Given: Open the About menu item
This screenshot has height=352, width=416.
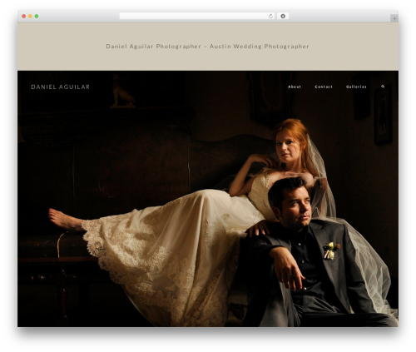Looking at the screenshot, I should (295, 87).
